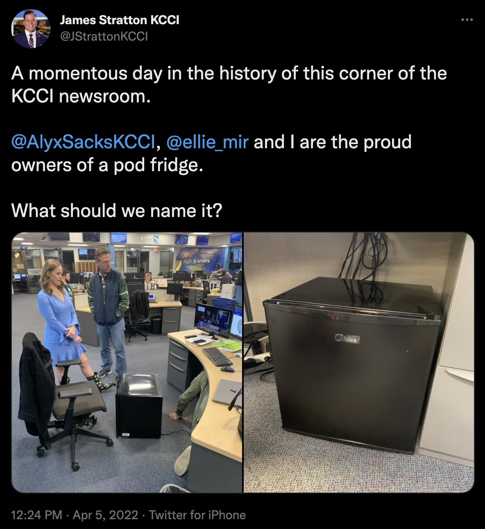Click the keyboard on the newsroom desk
Screen dimensions: 485x529
pyautogui.click(x=217, y=356)
